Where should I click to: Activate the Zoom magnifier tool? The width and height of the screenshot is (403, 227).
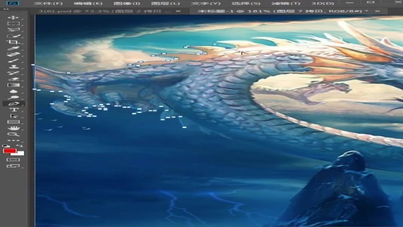(13, 134)
